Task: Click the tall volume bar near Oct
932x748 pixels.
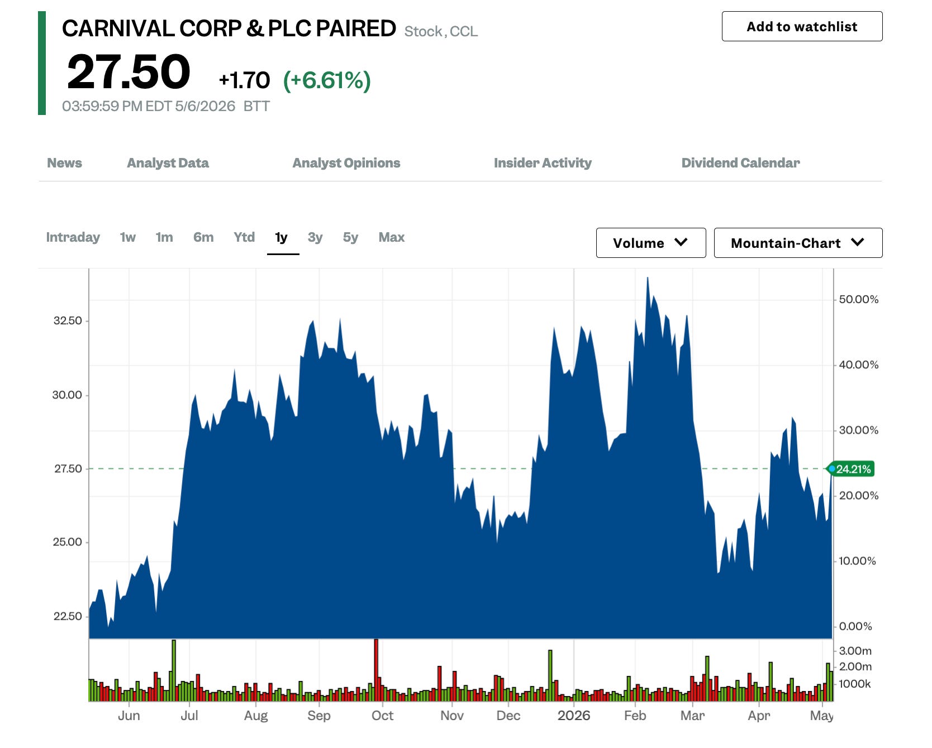Action: pyautogui.click(x=376, y=670)
